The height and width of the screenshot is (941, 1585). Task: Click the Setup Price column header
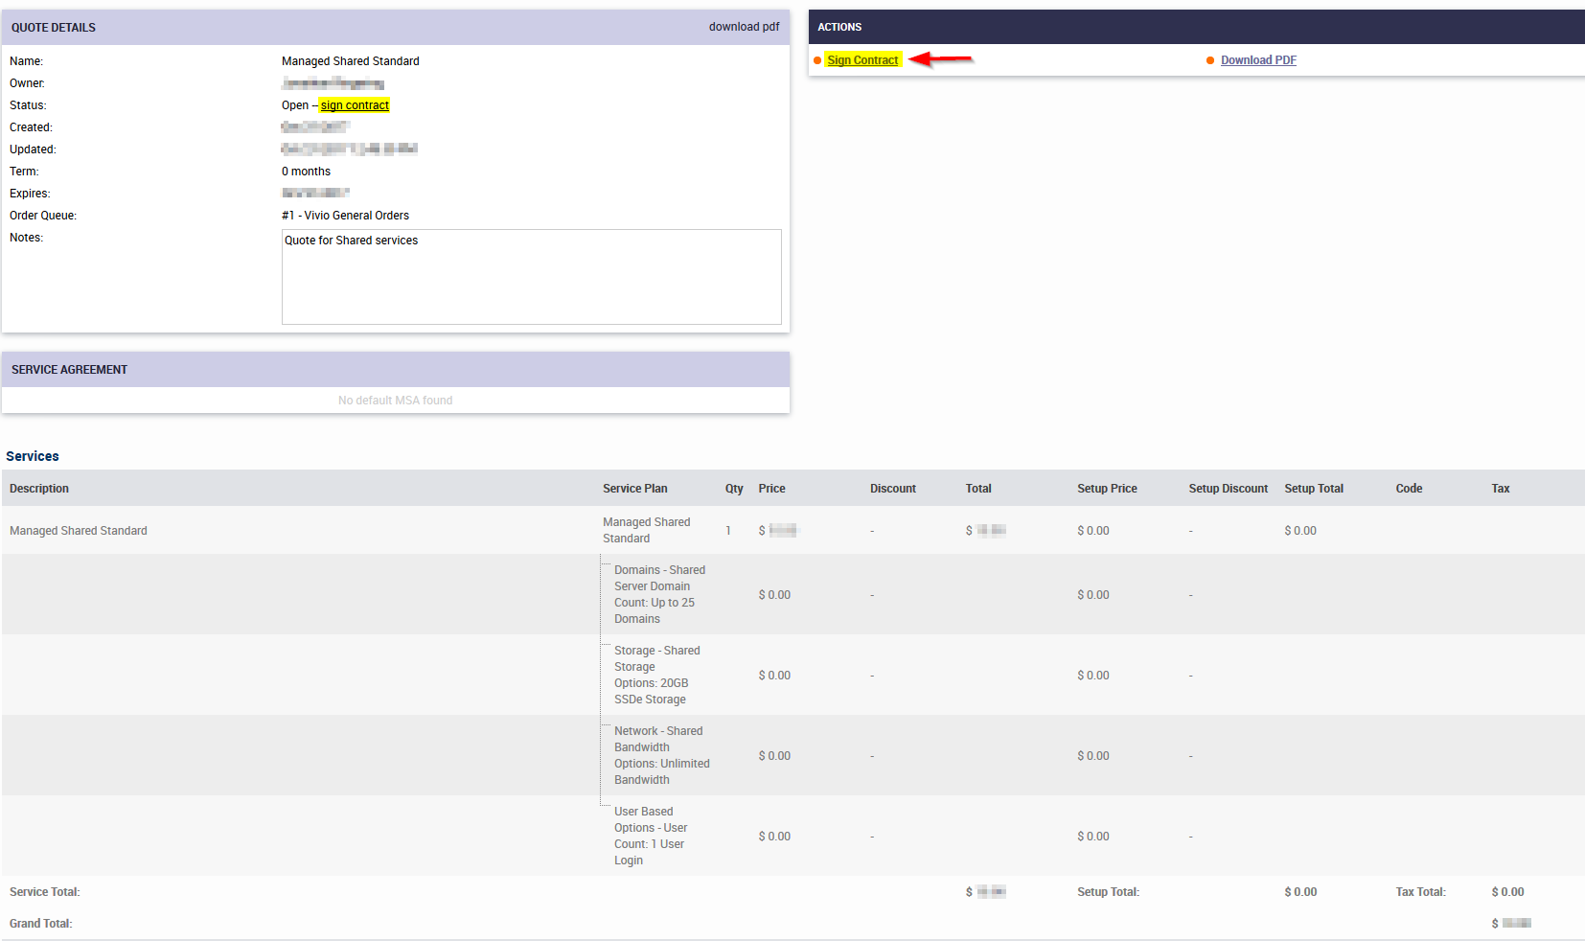[x=1107, y=489]
